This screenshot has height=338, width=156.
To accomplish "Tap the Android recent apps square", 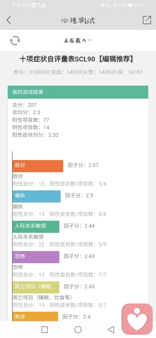I will point(45,329).
